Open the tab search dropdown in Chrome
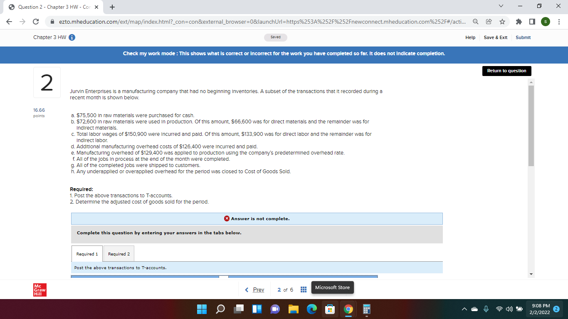The width and height of the screenshot is (568, 319). 501,6
